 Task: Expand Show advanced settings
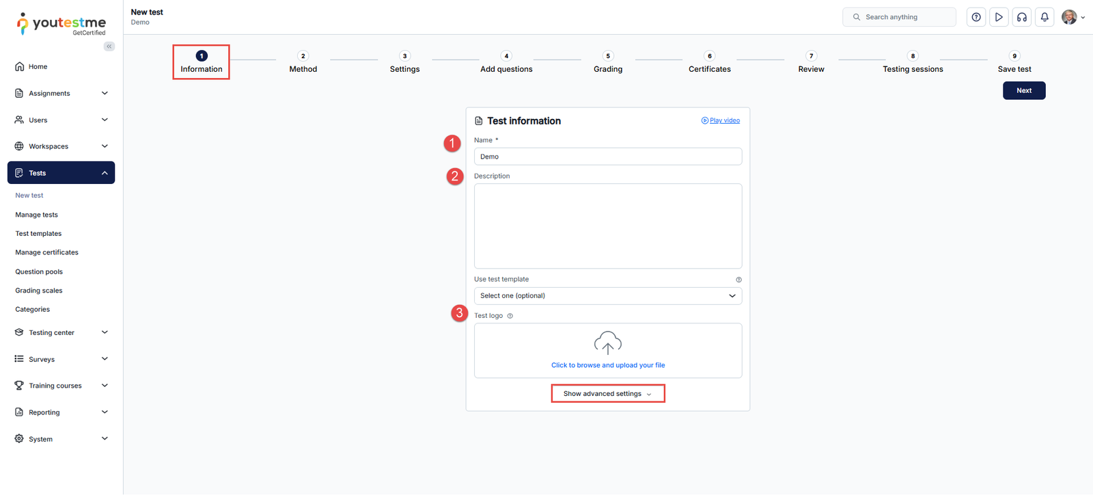click(x=607, y=394)
